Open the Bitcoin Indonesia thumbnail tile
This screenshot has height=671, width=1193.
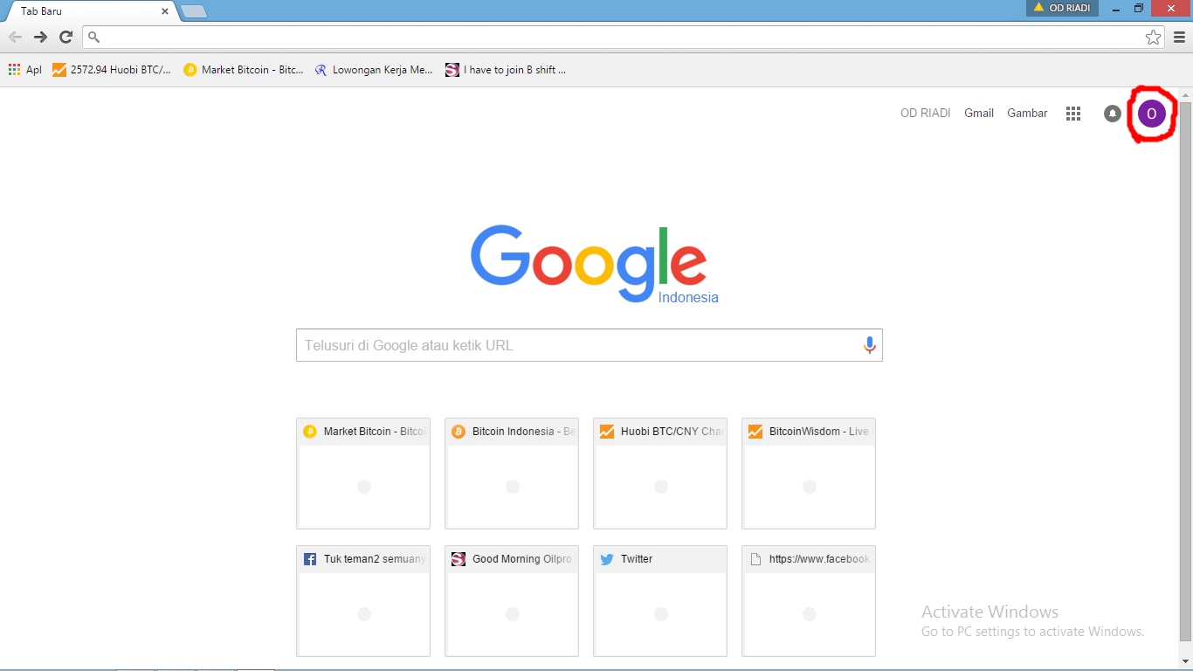click(x=512, y=474)
